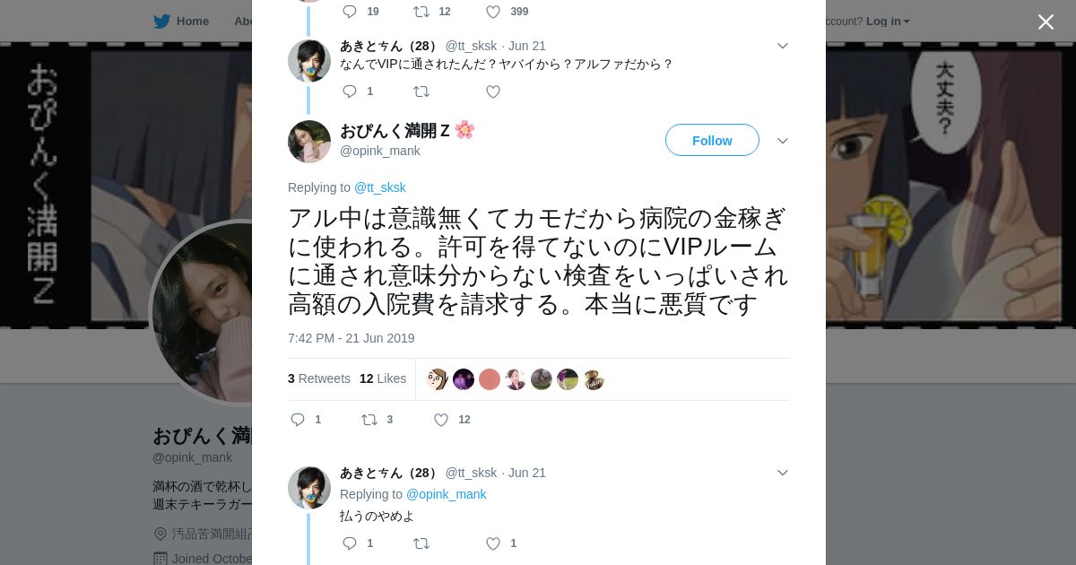
Task: Open the 3 Retweets list
Action: [x=319, y=378]
